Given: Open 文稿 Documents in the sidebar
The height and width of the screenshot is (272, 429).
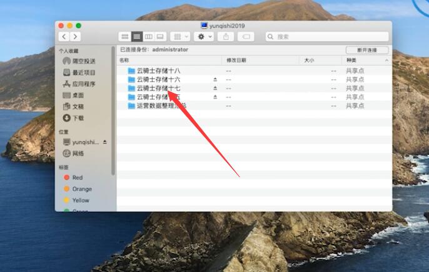Looking at the screenshot, I should point(73,107).
